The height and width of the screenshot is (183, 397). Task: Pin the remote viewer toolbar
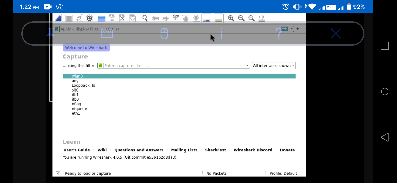(x=50, y=33)
